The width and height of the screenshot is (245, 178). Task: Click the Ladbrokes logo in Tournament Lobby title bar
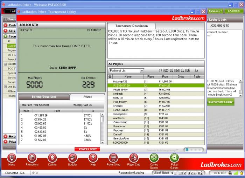(19, 12)
